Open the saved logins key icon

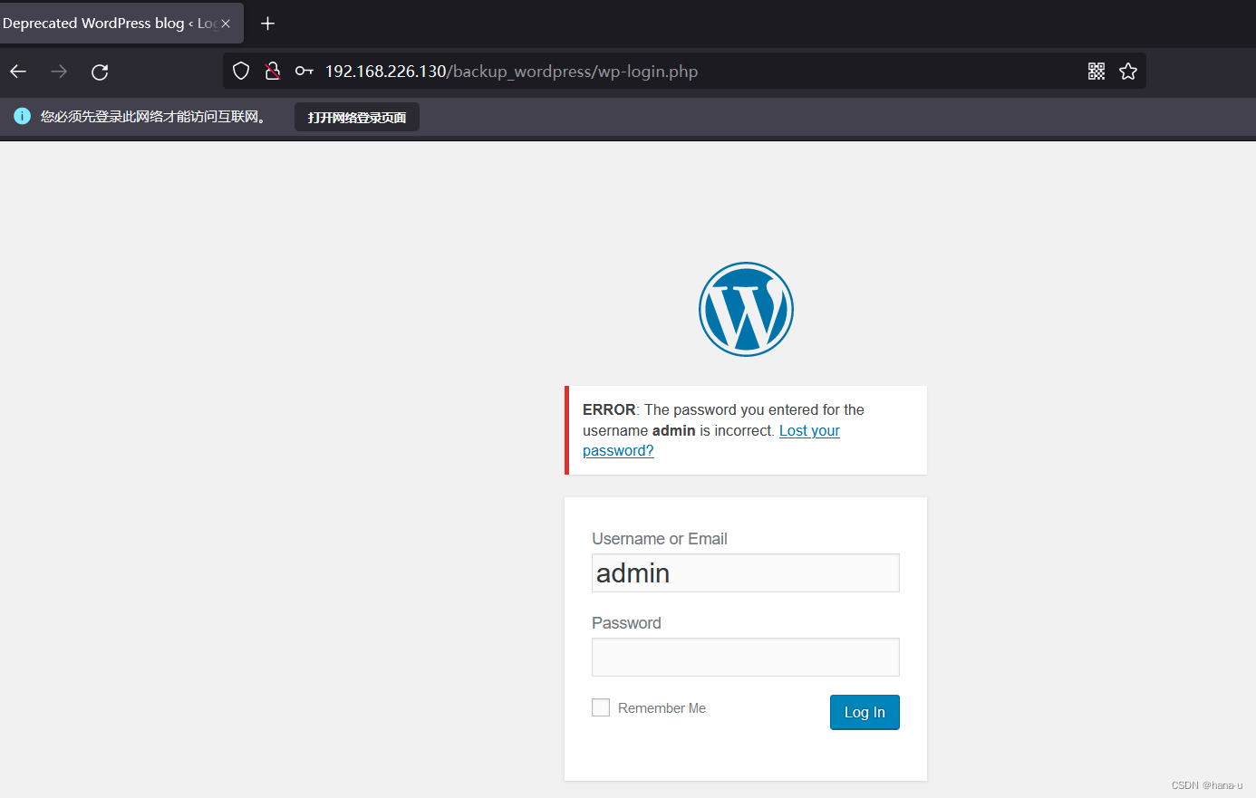pyautogui.click(x=304, y=71)
